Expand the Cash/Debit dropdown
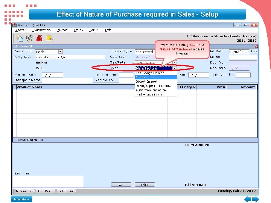The image size is (271, 203). click(x=60, y=52)
